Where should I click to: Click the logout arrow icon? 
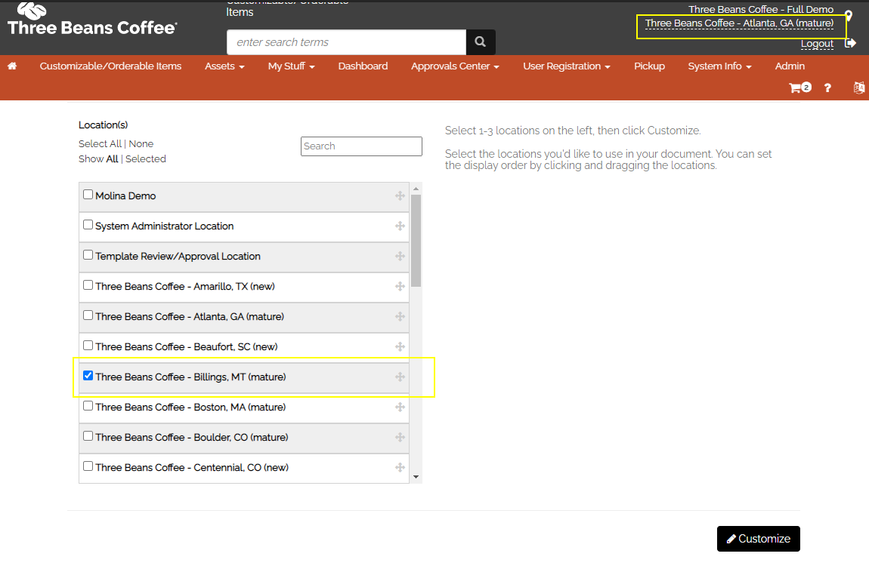coord(850,43)
